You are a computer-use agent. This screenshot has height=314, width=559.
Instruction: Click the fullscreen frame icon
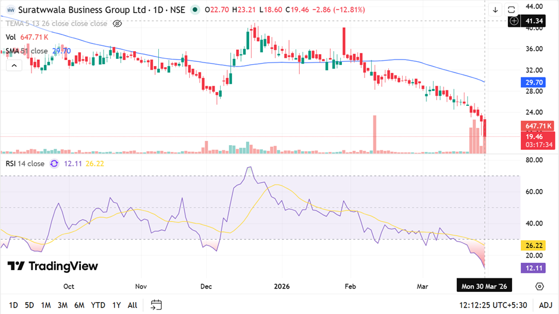[512, 10]
